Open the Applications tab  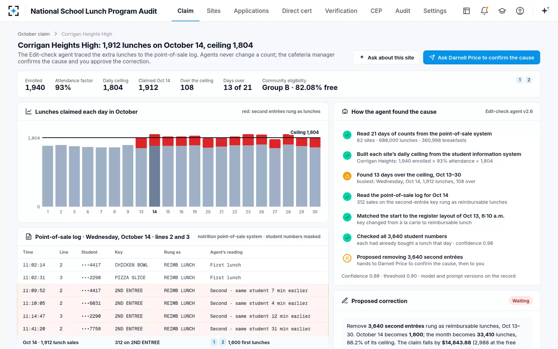(x=251, y=11)
